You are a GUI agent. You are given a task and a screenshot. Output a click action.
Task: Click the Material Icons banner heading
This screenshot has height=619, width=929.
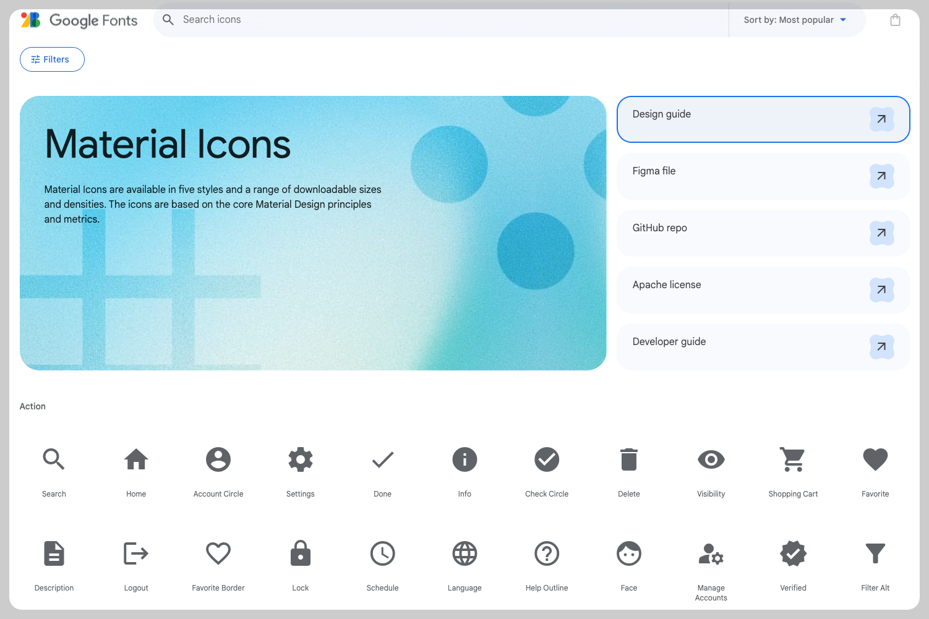pos(168,144)
